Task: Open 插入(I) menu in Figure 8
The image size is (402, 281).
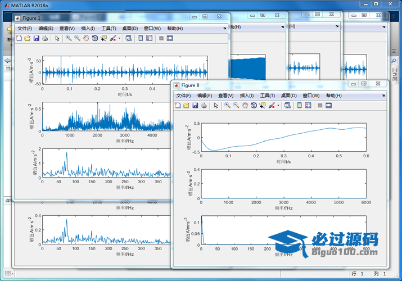Action: point(247,96)
